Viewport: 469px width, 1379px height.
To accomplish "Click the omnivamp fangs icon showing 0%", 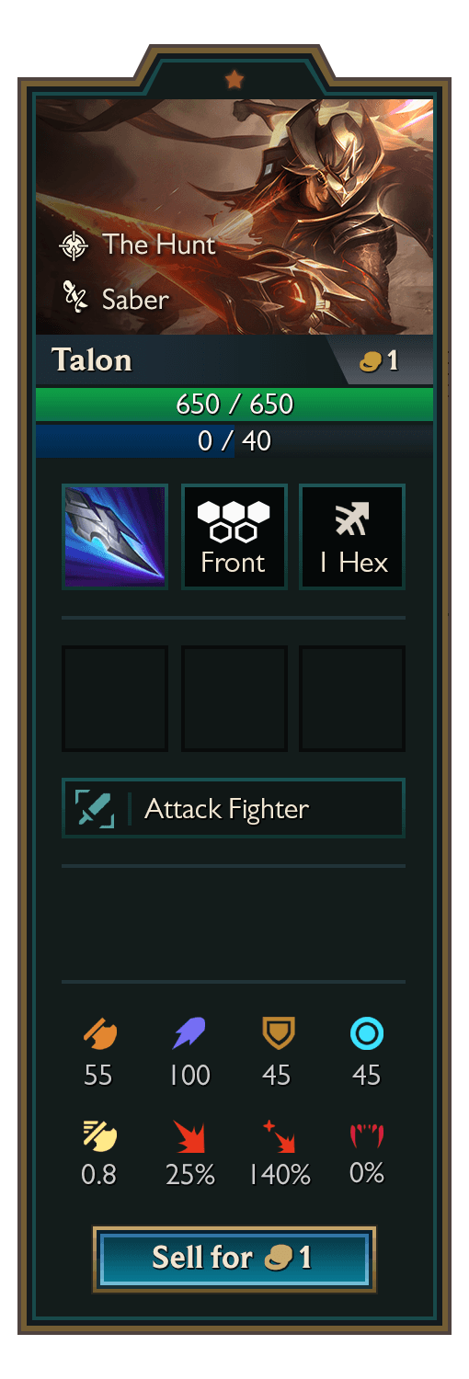I will pos(367,1136).
